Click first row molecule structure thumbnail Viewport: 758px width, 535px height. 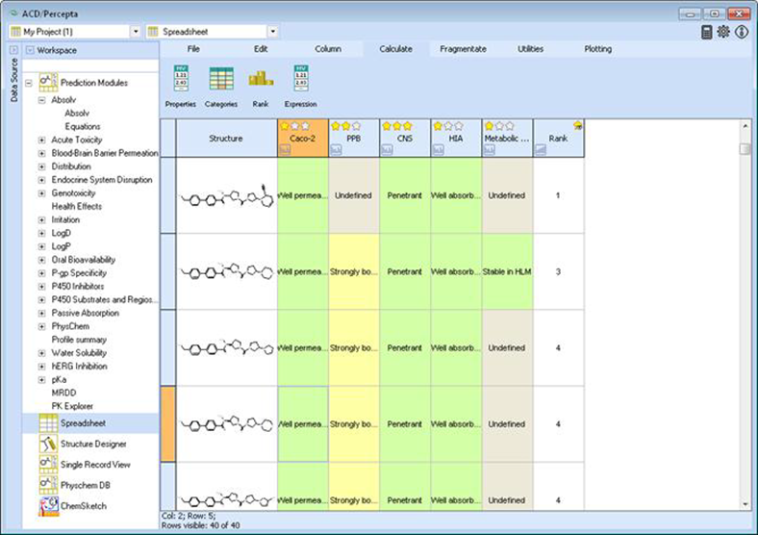[226, 196]
